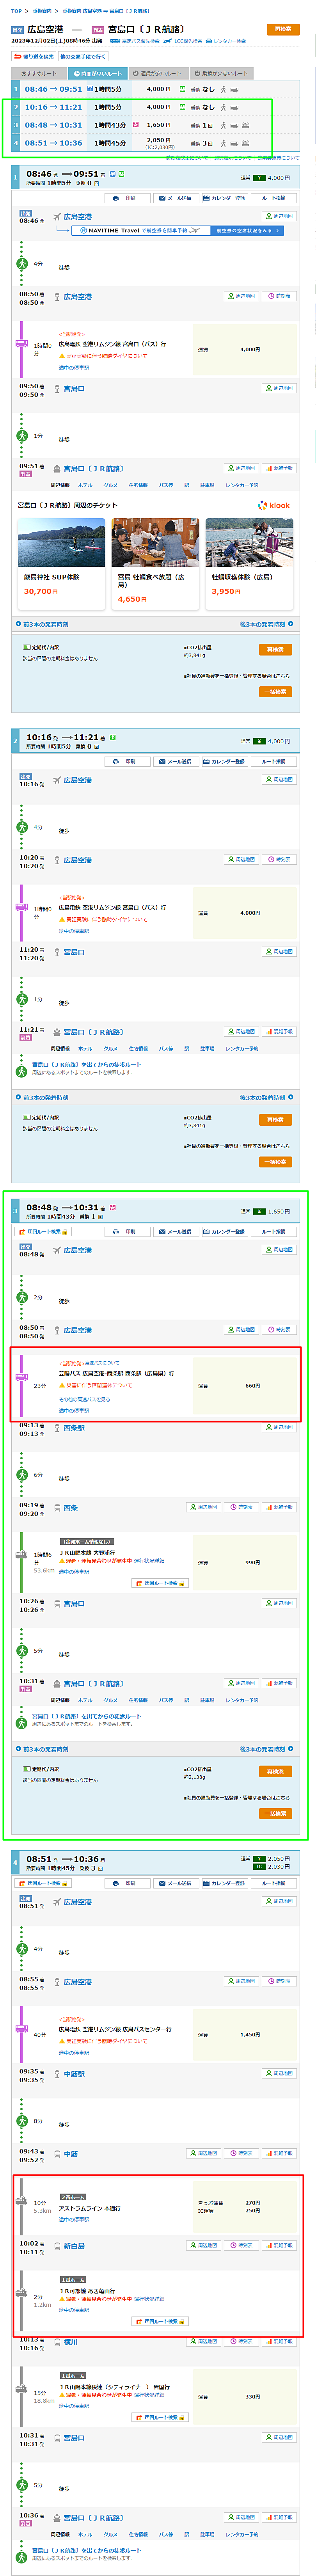
Task: Open the TOP breadcrumb link
Action: 16,11
